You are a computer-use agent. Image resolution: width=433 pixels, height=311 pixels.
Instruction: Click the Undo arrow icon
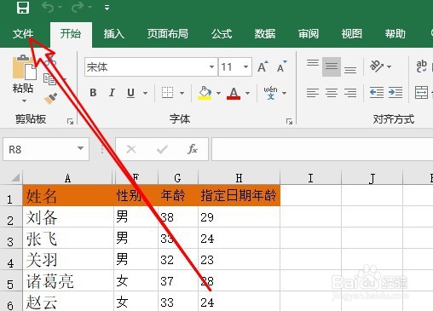pos(49,8)
